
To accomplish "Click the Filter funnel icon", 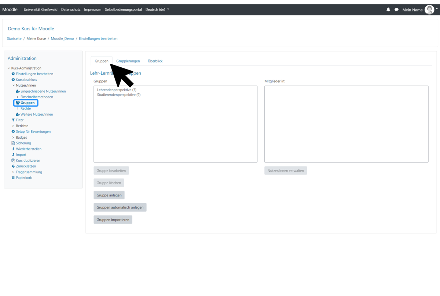I will click(13, 120).
